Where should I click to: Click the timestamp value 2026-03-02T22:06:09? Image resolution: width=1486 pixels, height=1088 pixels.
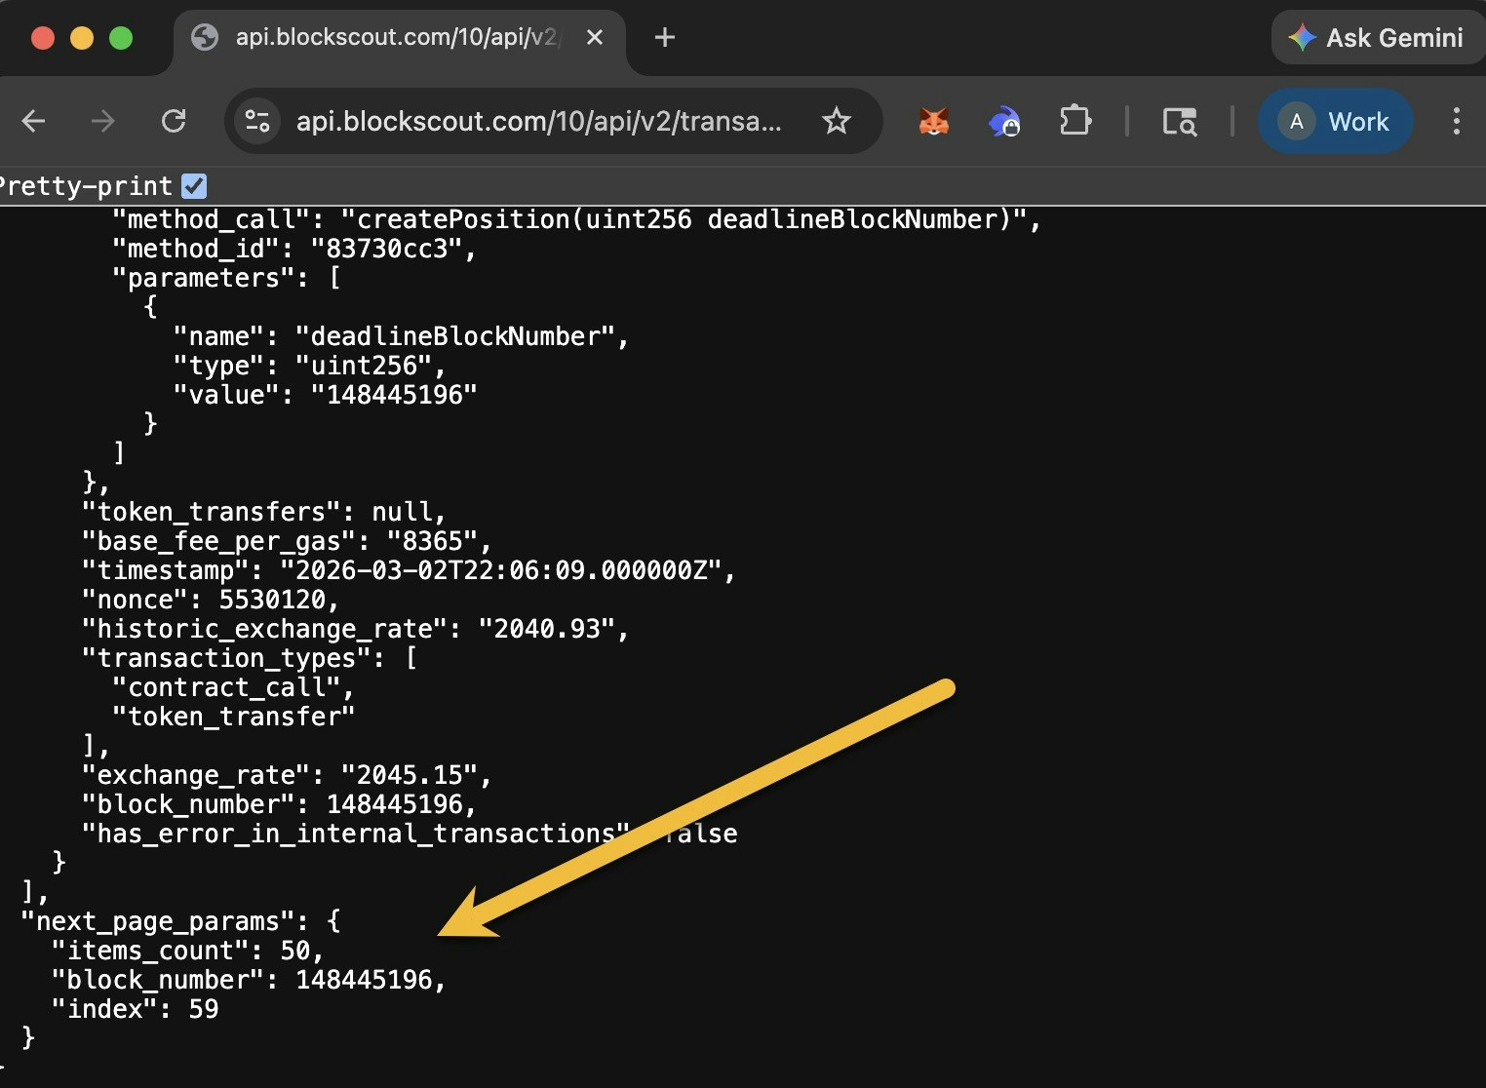point(501,570)
